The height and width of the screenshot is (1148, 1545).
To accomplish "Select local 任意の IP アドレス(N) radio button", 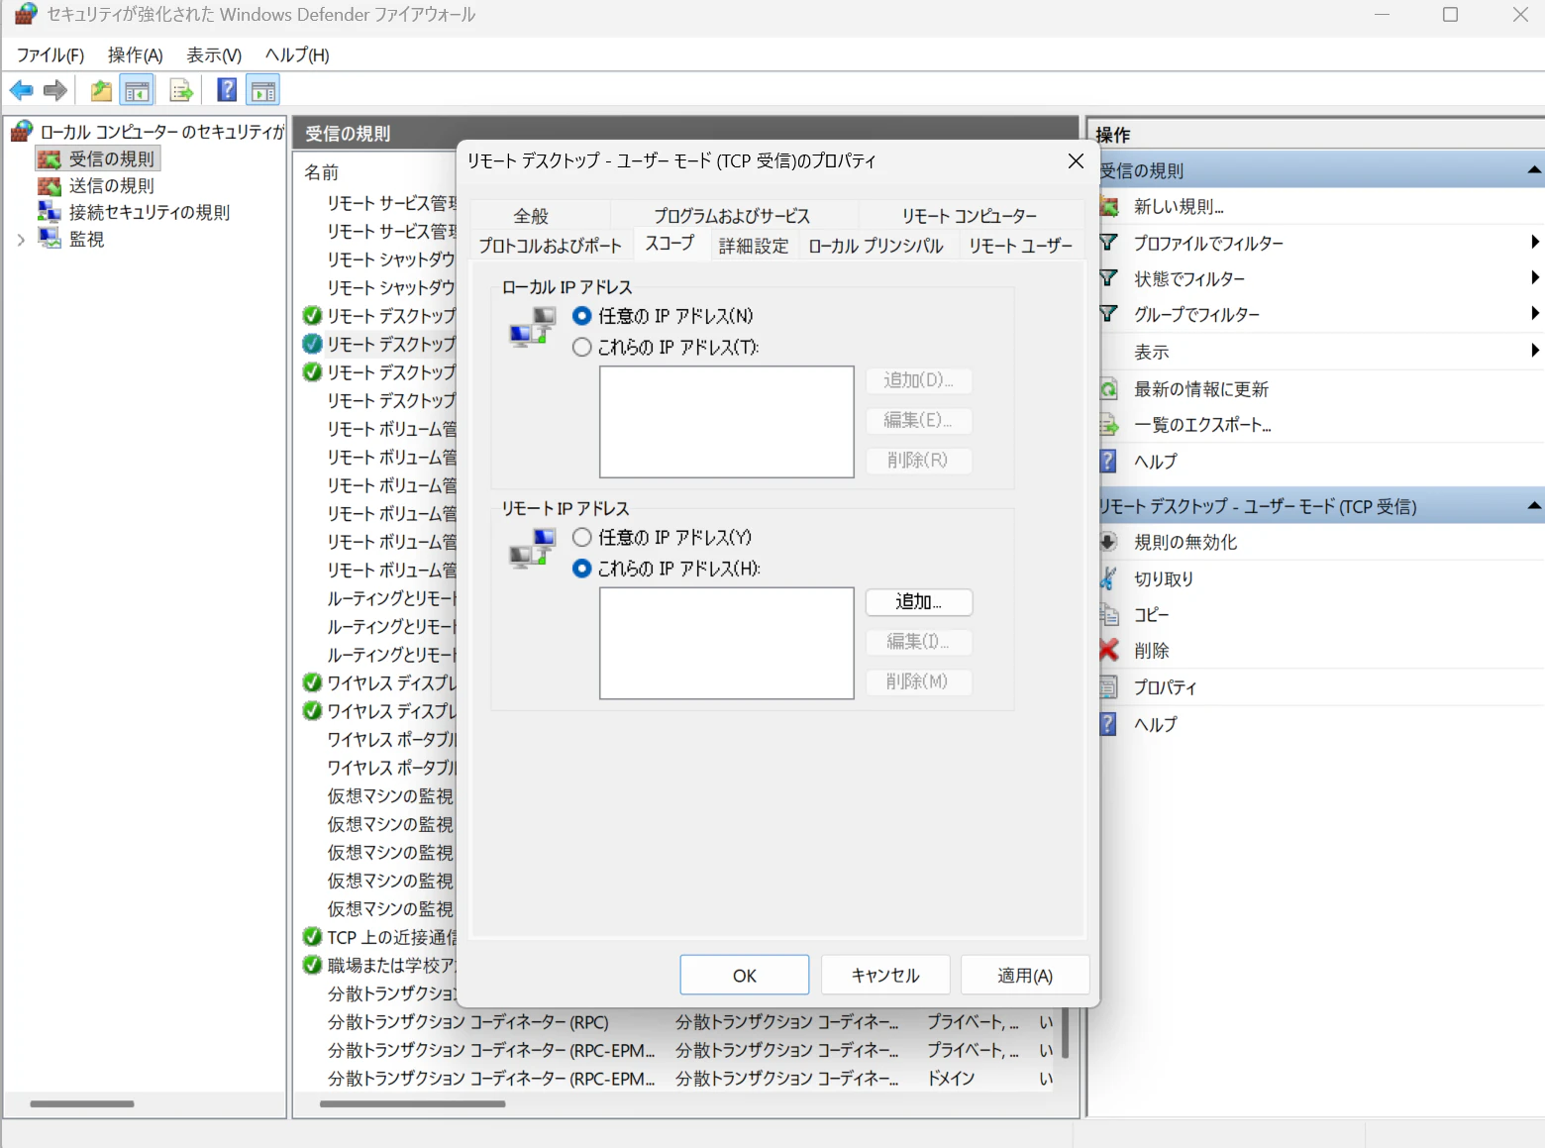I will [x=582, y=316].
